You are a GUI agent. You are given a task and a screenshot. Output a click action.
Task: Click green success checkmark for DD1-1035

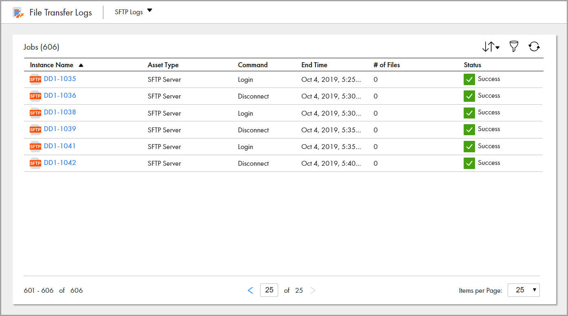469,79
